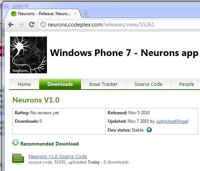The width and height of the screenshot is (200, 171).
Task: Open the People tab
Action: click(187, 84)
